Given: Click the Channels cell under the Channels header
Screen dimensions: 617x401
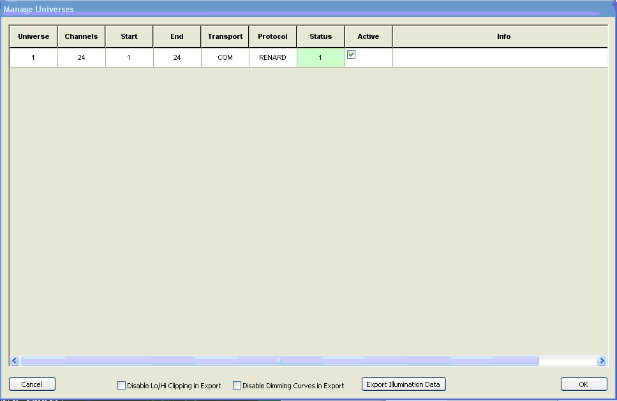Looking at the screenshot, I should 82,57.
